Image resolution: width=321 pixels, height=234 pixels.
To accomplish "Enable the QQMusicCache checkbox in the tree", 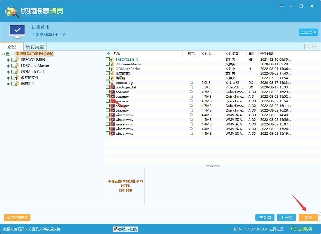I will [x=13, y=72].
